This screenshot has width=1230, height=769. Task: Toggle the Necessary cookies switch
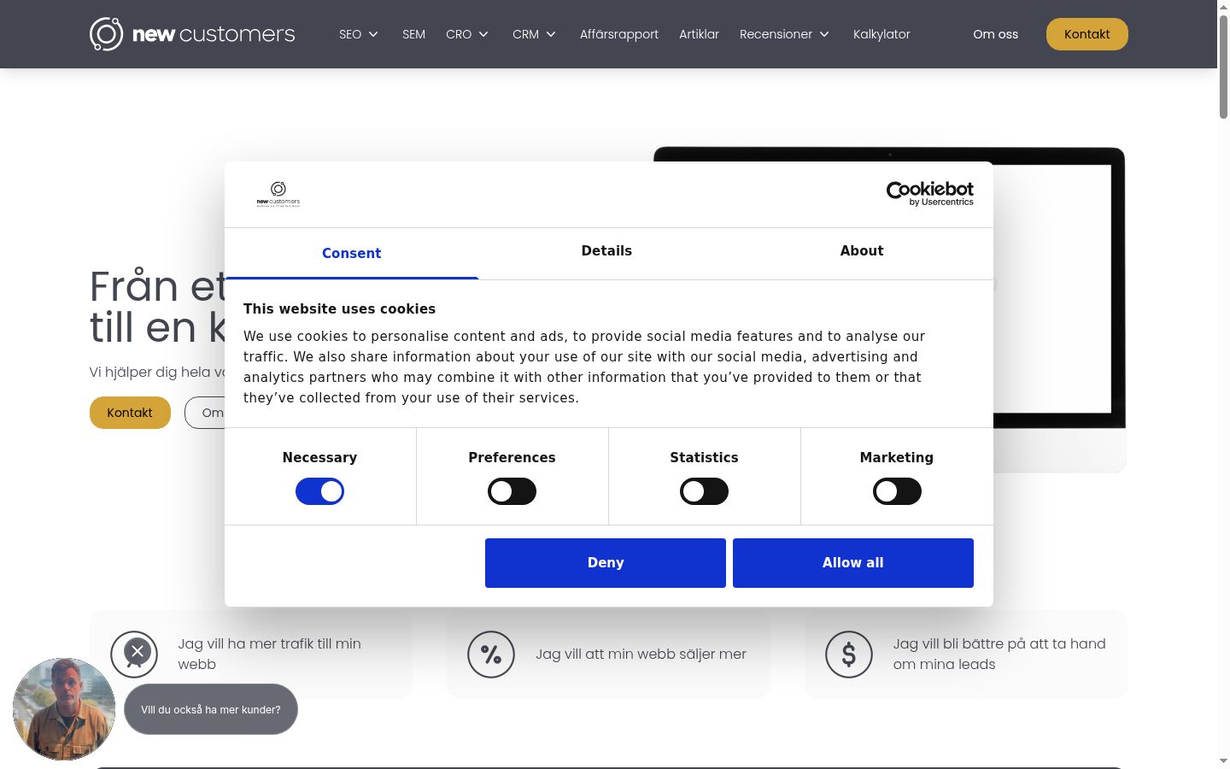319,491
